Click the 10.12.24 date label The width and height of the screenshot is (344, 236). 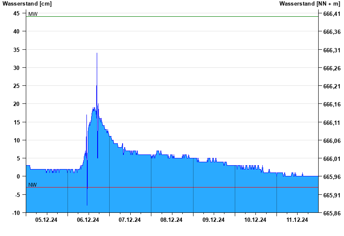[x=255, y=220]
